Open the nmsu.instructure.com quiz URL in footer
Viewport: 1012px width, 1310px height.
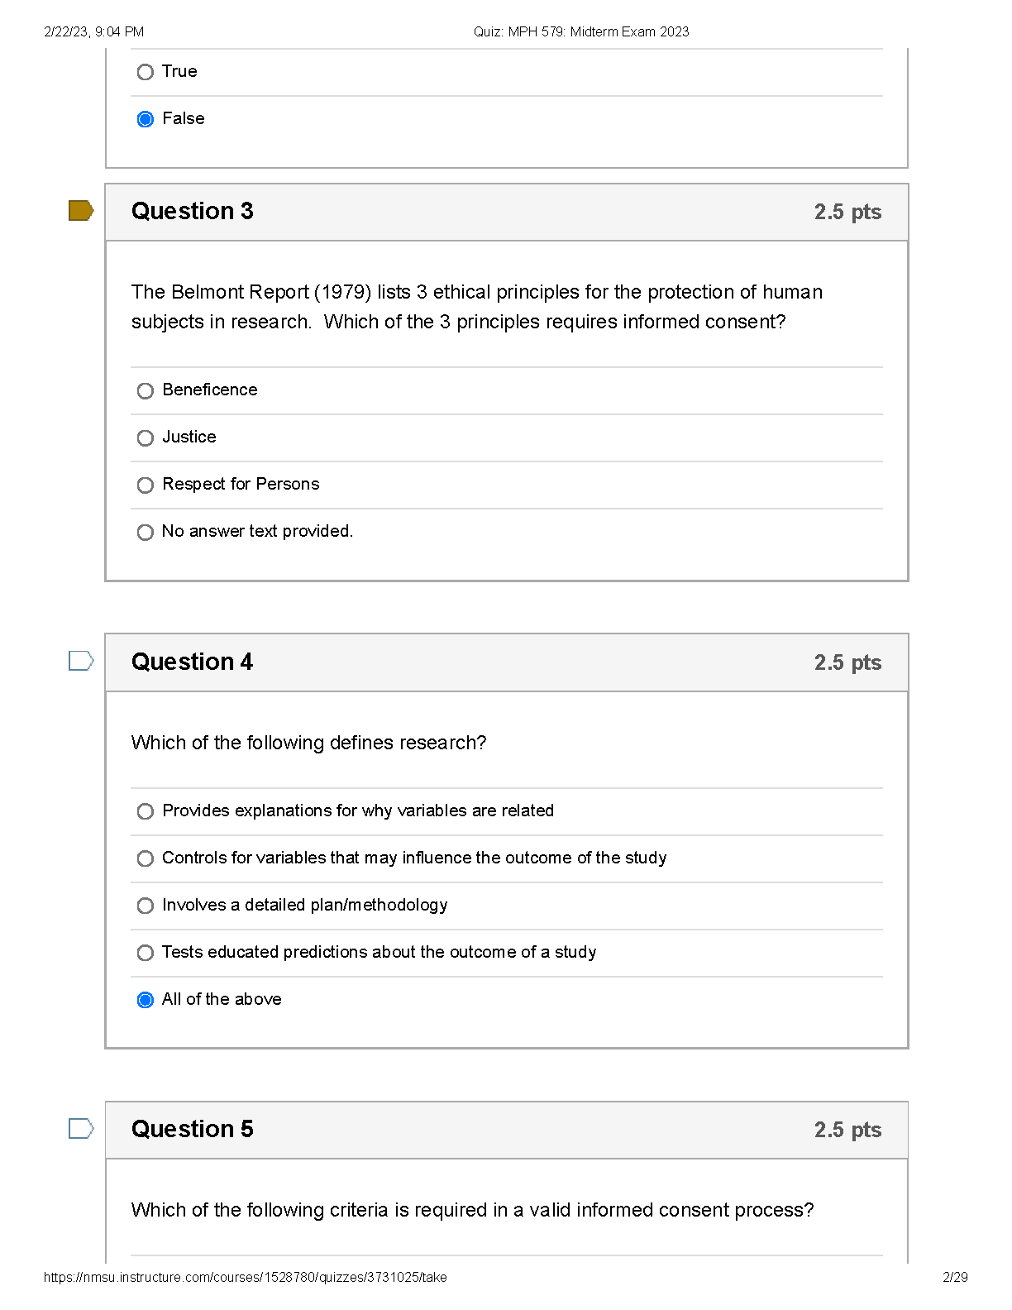tap(245, 1277)
